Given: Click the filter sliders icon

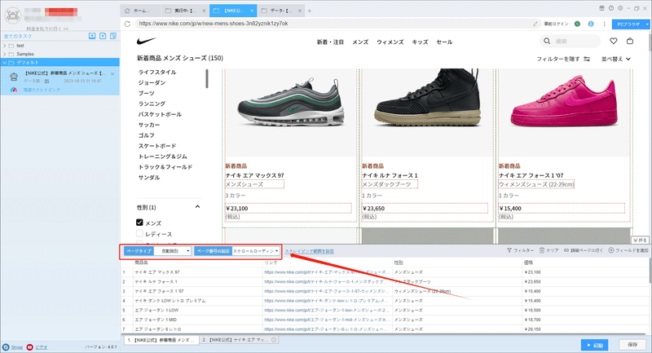Looking at the screenshot, I should 587,59.
